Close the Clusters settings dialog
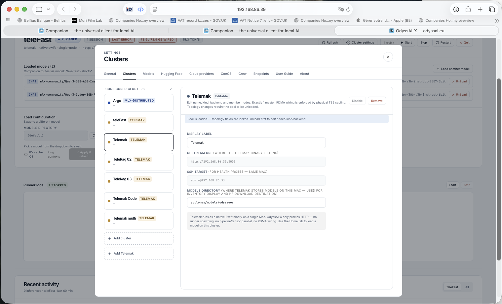This screenshot has width=502, height=304. 388,57
